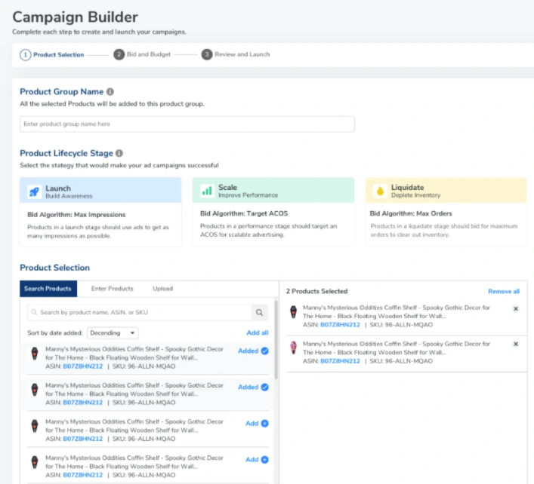
Task: Click the Product Group Name info icon
Action: 110,92
